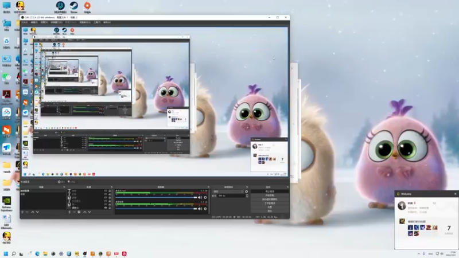Close the WeGame notification popup
Viewport: 459px width, 258px height.
(x=455, y=194)
